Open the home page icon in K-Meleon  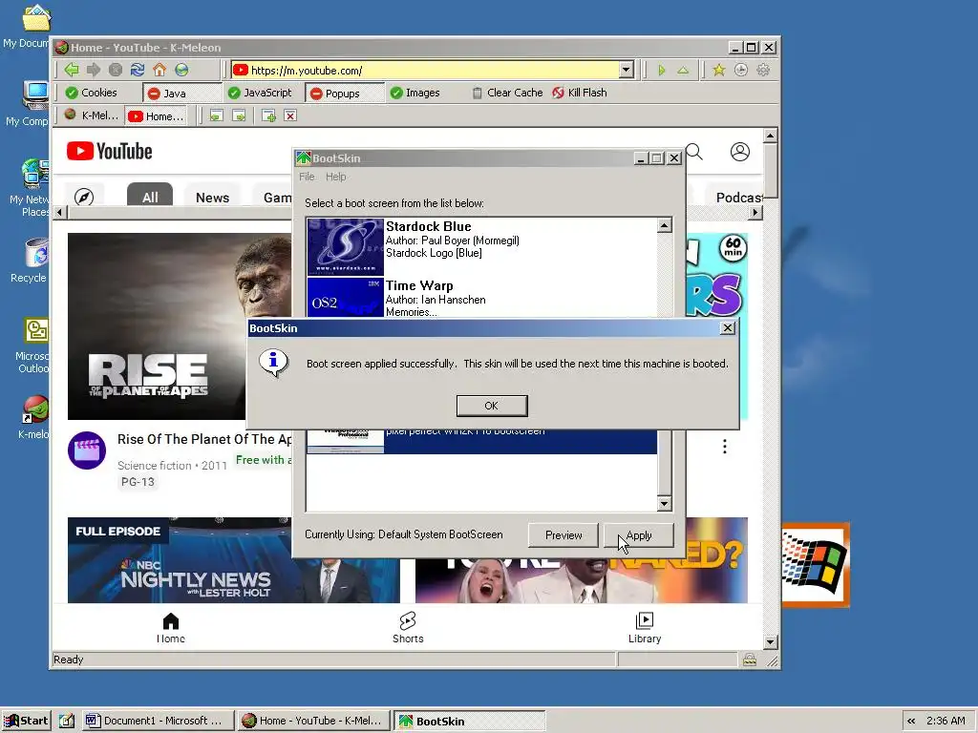(x=159, y=70)
